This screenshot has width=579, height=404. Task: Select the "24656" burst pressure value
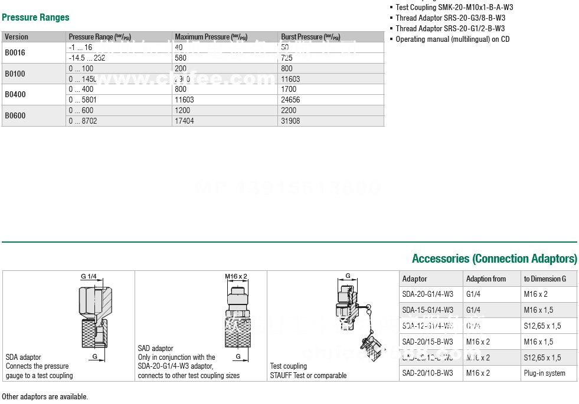290,100
